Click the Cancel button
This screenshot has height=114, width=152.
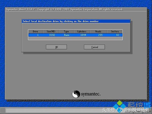click(94, 47)
